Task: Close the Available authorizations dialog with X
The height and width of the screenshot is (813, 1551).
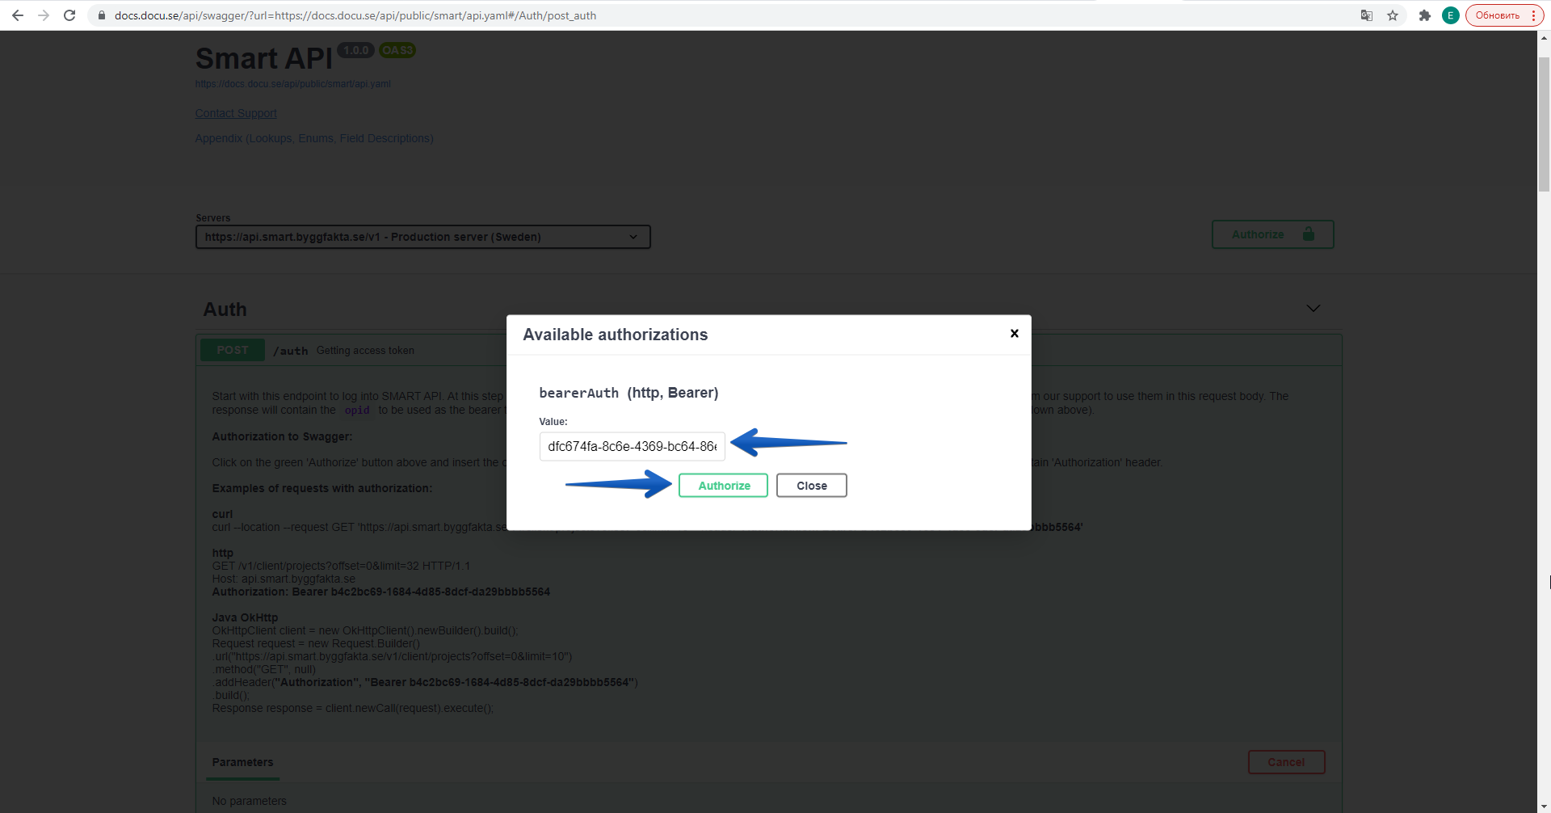Action: tap(1014, 333)
